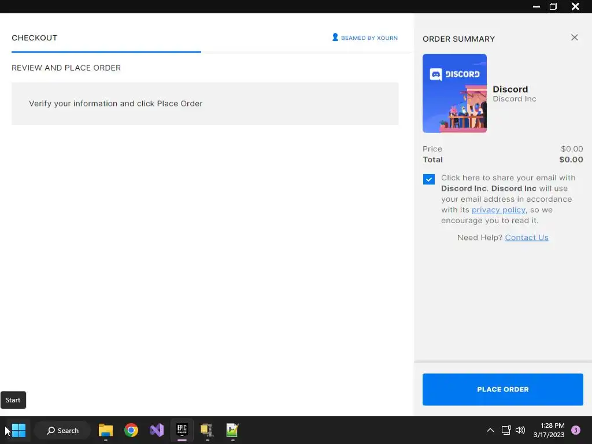
Task: Open the Windows Start menu
Action: 18,430
